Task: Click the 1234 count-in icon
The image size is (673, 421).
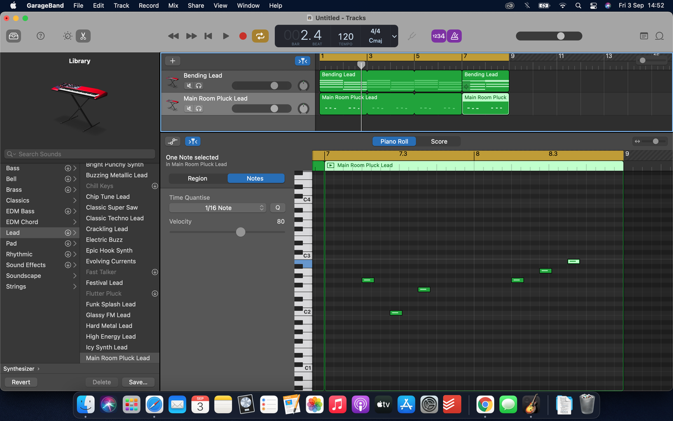Action: 438,35
